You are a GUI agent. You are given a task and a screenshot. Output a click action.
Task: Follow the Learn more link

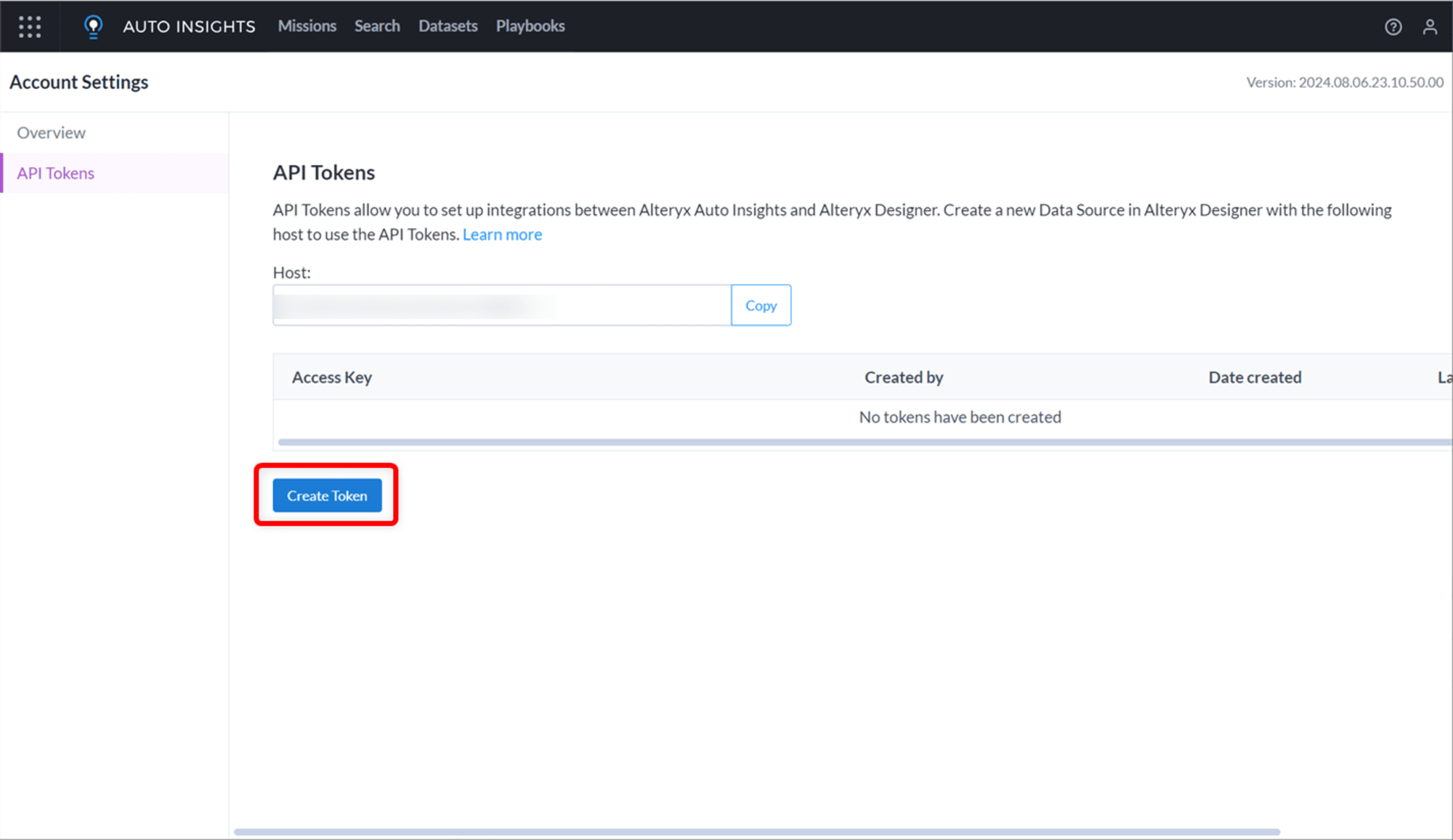point(502,235)
